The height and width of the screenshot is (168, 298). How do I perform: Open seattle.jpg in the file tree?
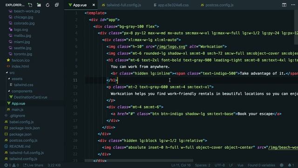(x=22, y=48)
